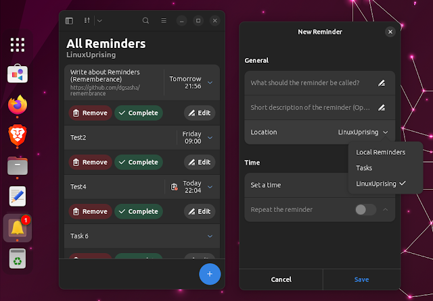This screenshot has width=433, height=301.
Task: Launch Brave browser from the dock
Action: (18, 135)
